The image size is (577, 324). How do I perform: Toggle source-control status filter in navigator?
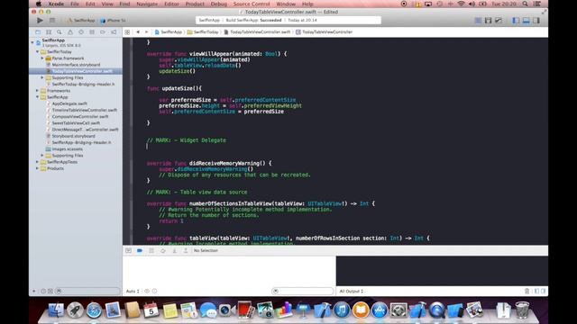[50, 291]
